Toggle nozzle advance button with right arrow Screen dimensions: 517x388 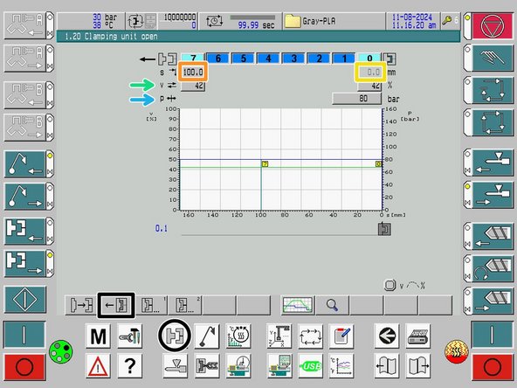click(493, 195)
